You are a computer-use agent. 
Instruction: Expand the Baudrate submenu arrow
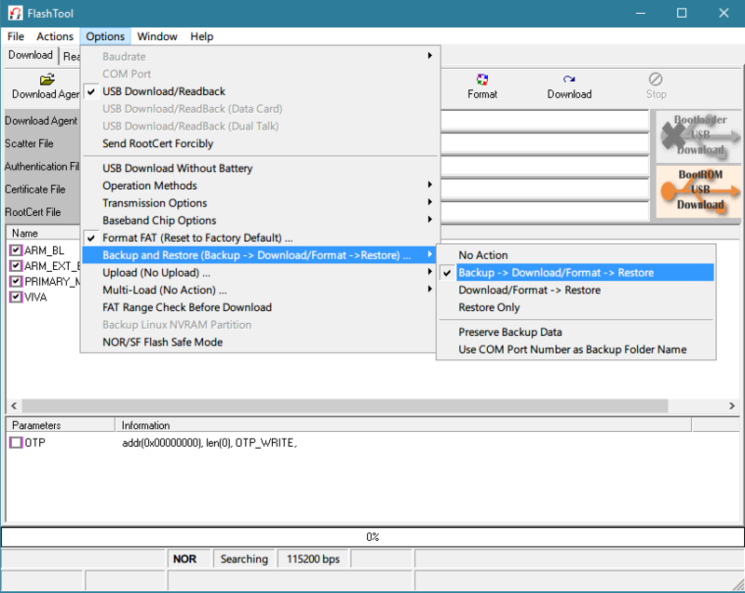[x=429, y=56]
